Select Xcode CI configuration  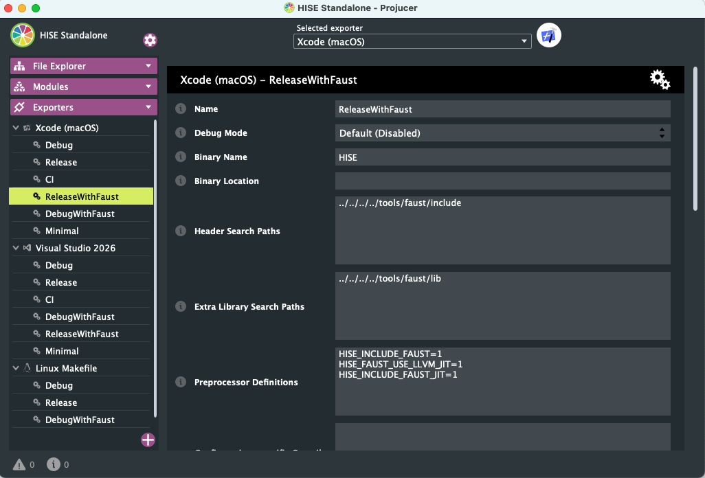[x=81, y=179]
